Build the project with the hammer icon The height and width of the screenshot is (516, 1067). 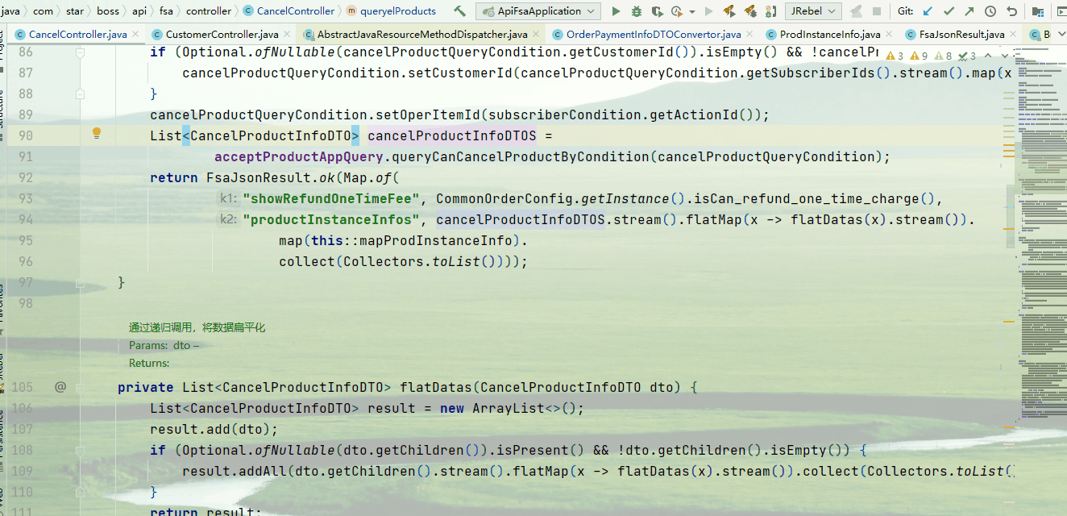pos(459,11)
